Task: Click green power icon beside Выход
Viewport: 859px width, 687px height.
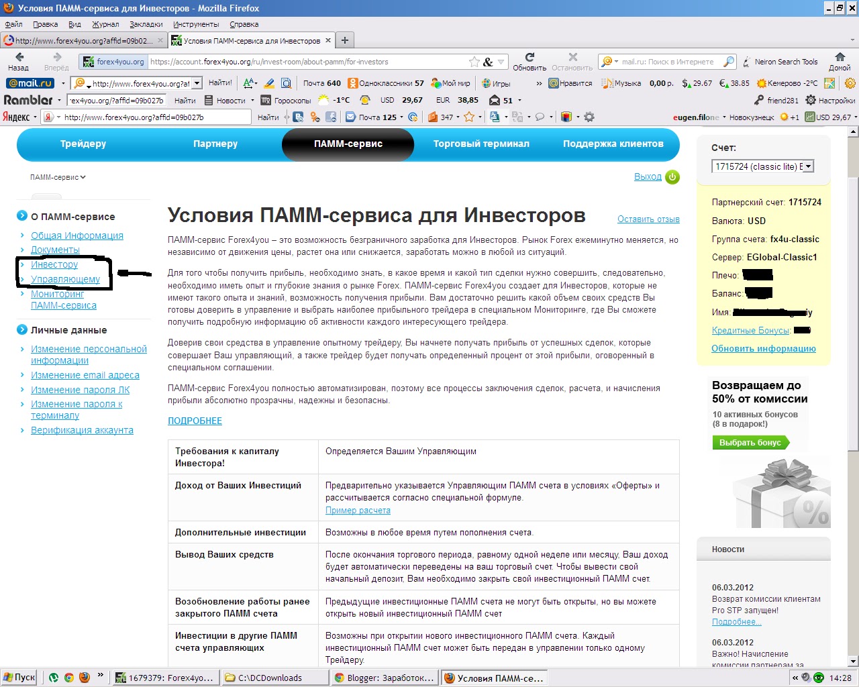Action: tap(672, 177)
